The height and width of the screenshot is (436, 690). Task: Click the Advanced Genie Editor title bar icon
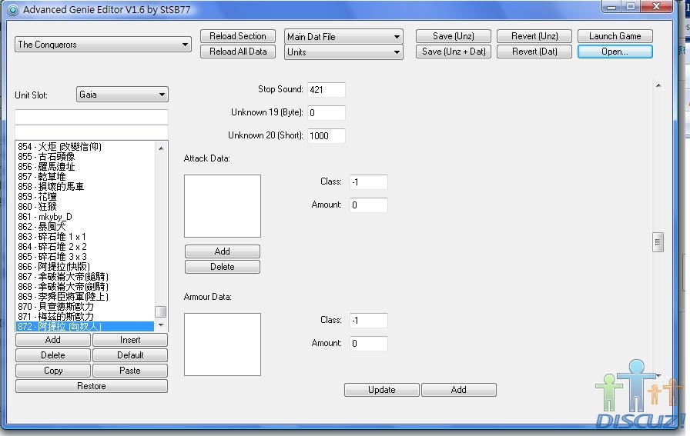(x=12, y=10)
